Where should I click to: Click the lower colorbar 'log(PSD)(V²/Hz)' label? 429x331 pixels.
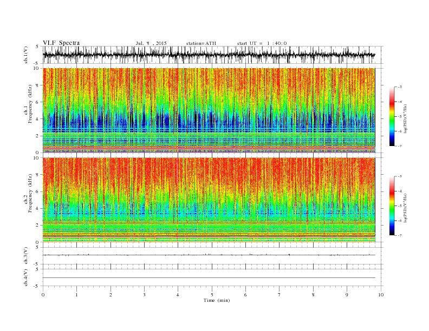click(x=405, y=207)
